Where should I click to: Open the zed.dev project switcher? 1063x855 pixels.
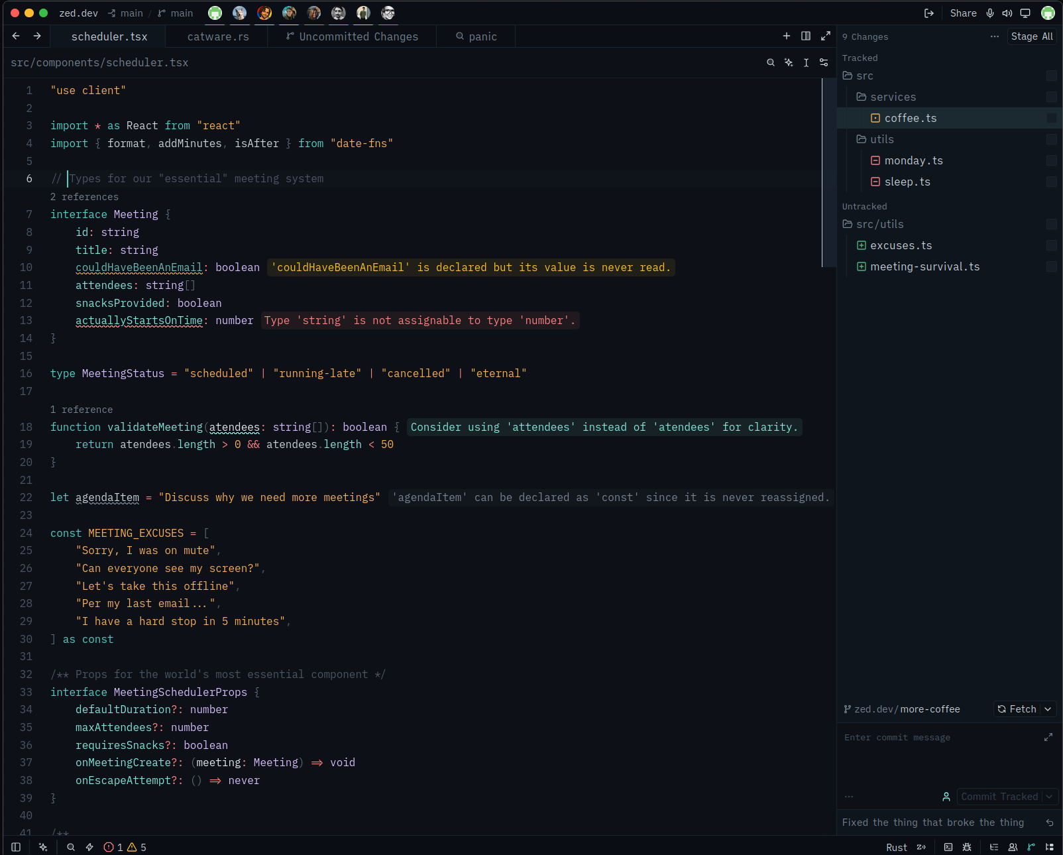78,13
